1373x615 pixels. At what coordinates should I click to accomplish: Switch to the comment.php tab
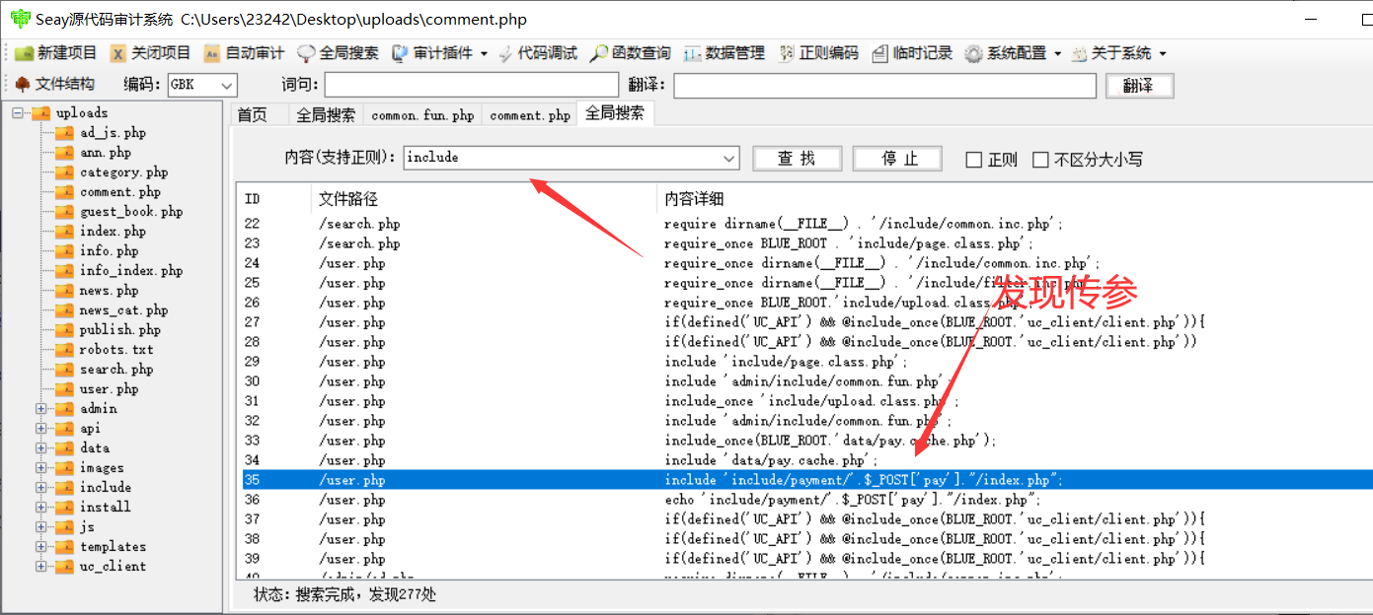[x=530, y=115]
